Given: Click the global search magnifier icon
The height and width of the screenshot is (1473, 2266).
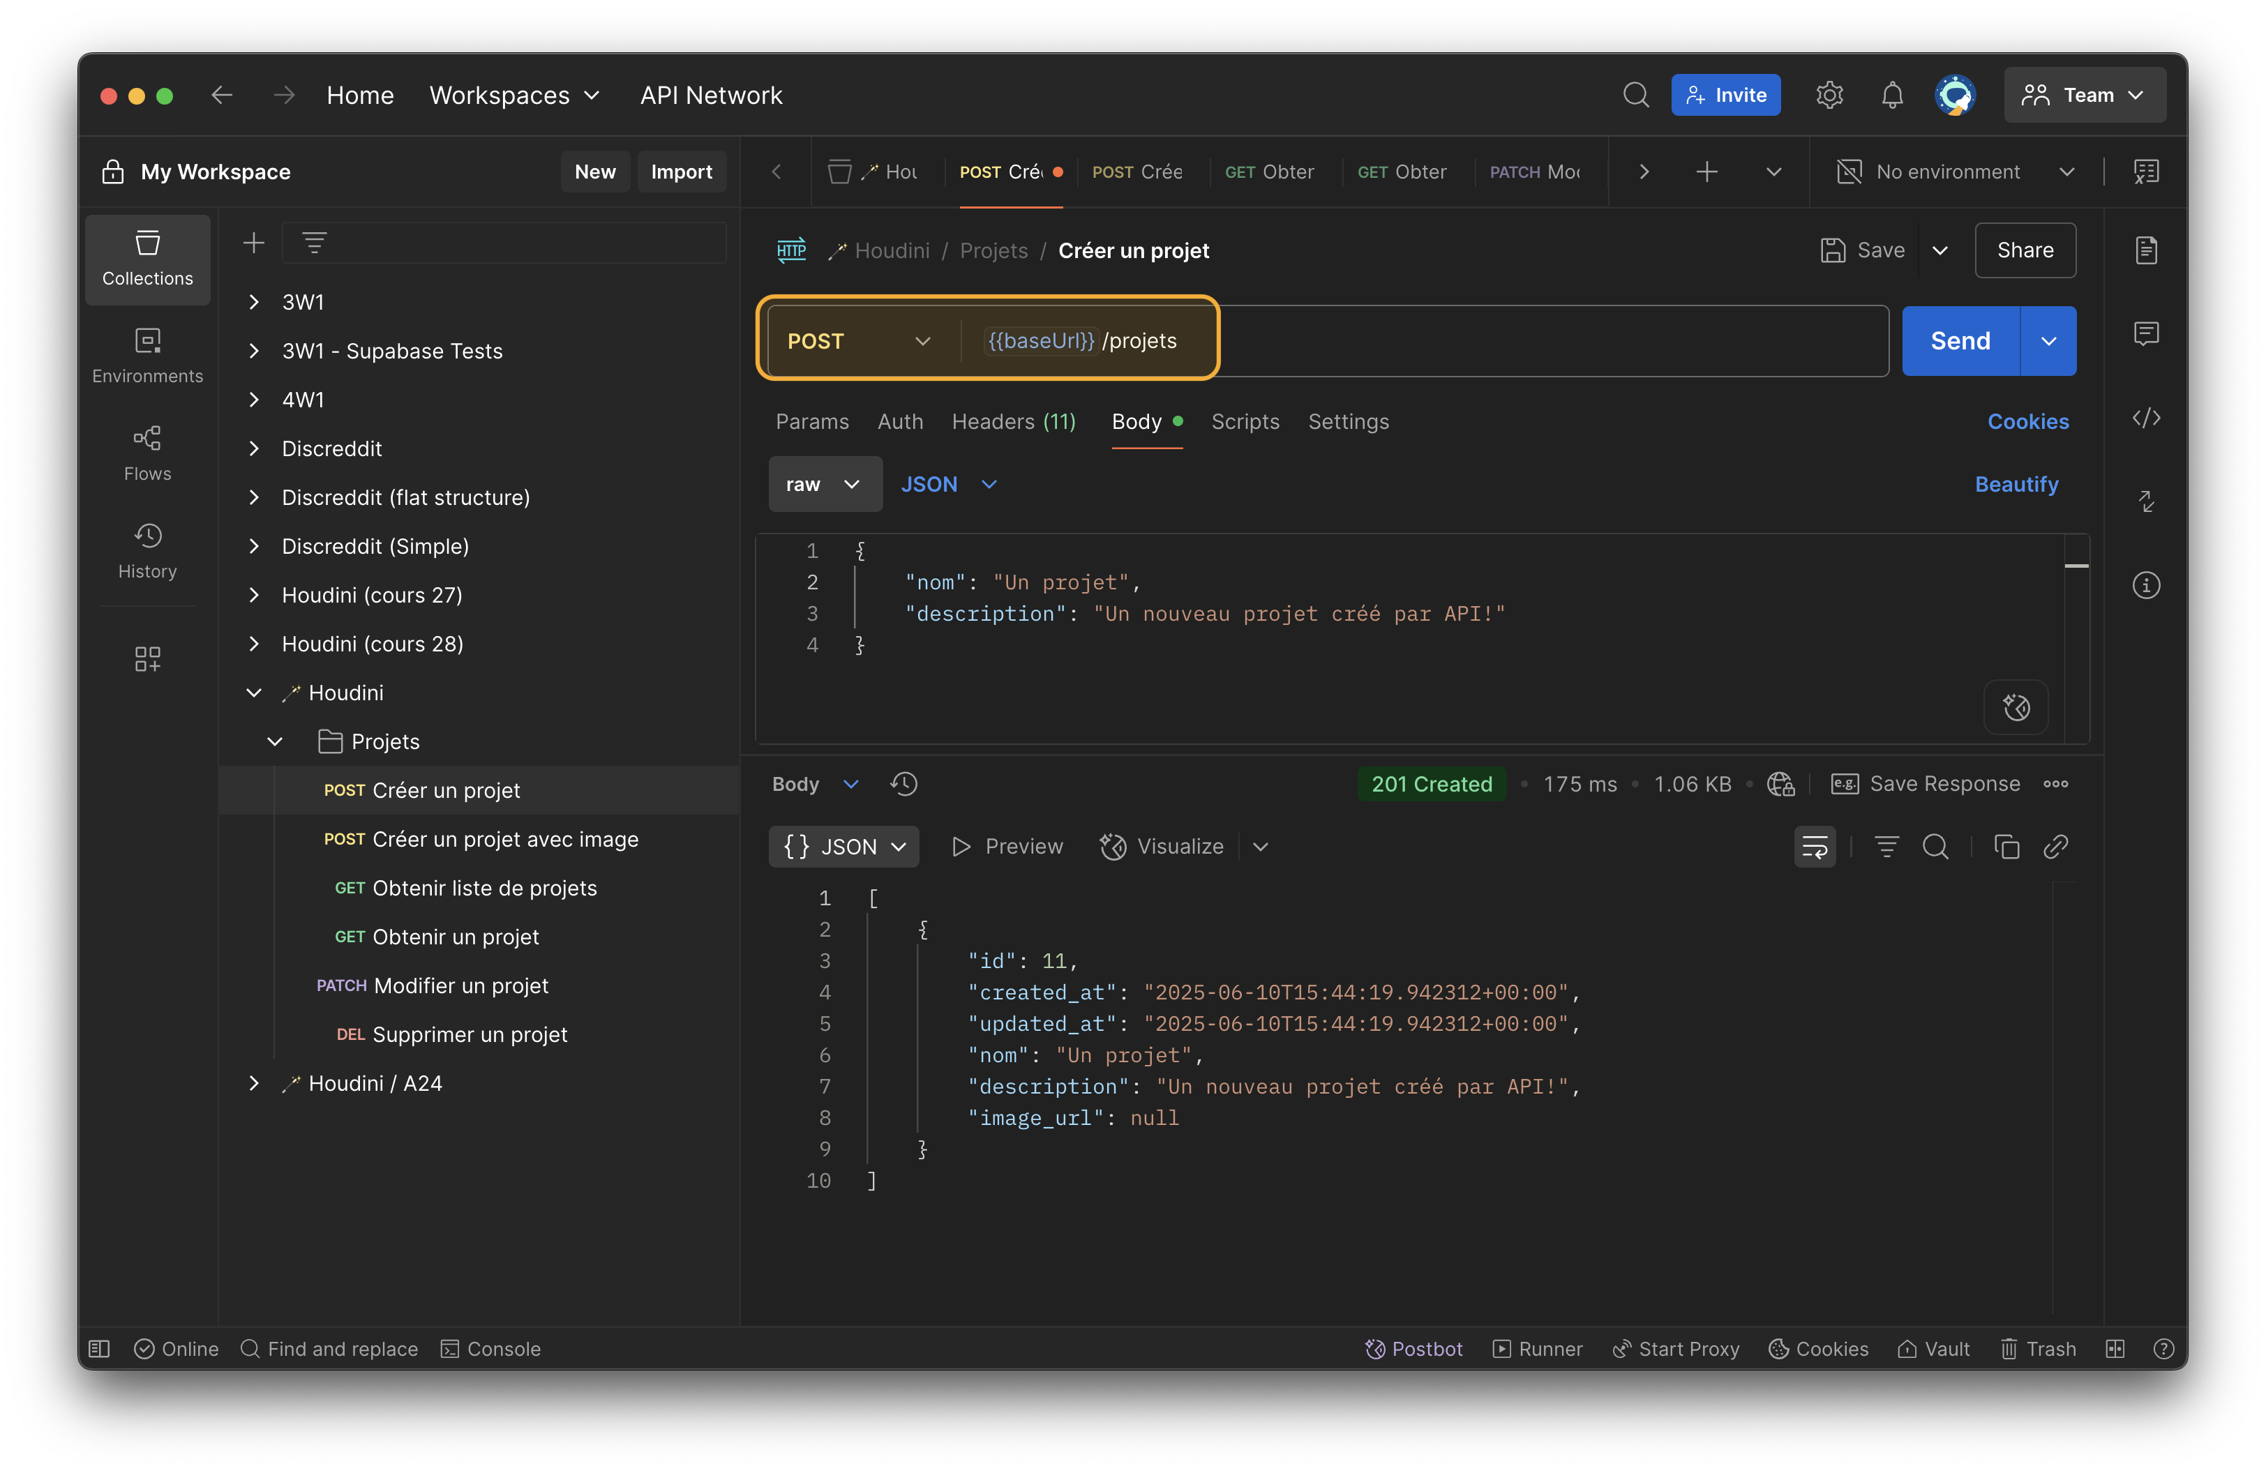Looking at the screenshot, I should pyautogui.click(x=1636, y=95).
